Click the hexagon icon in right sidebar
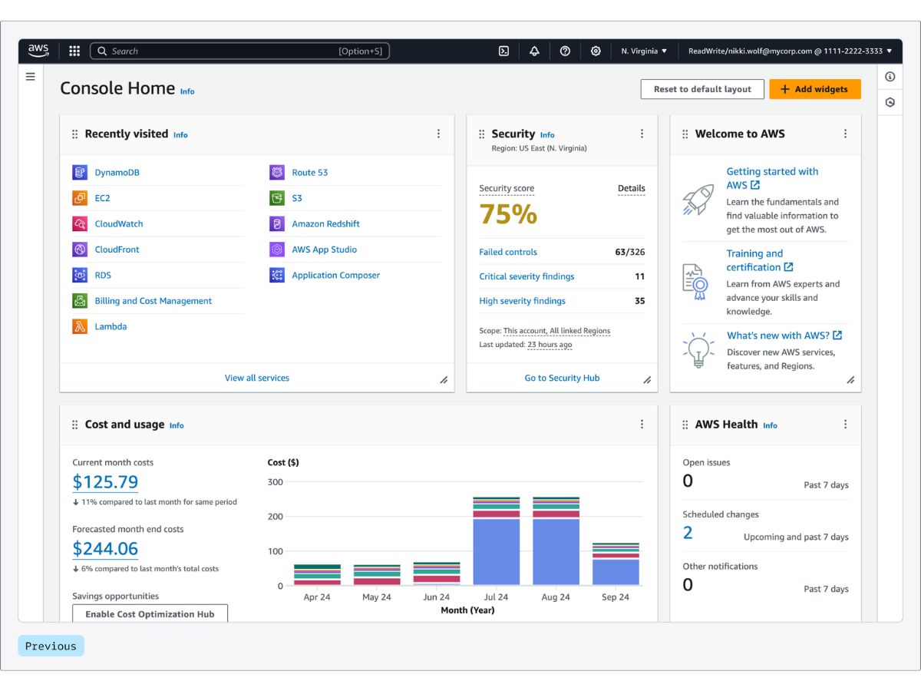921x691 pixels. 890,102
